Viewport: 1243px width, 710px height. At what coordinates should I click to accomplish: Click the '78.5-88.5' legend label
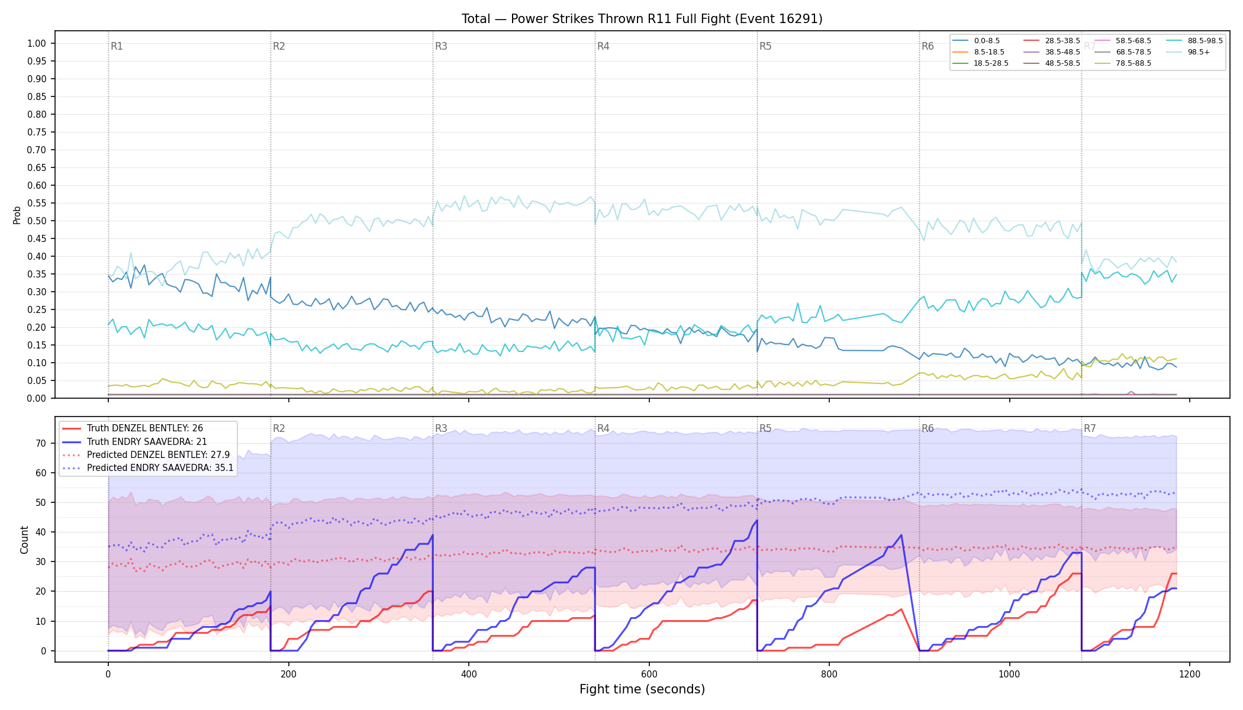1133,63
